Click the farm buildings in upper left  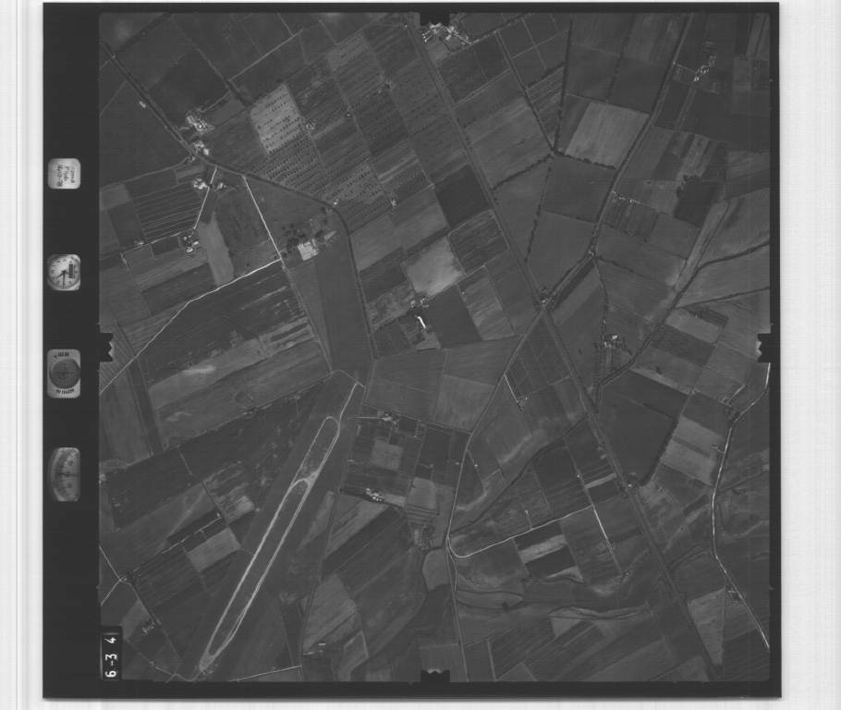(196, 121)
